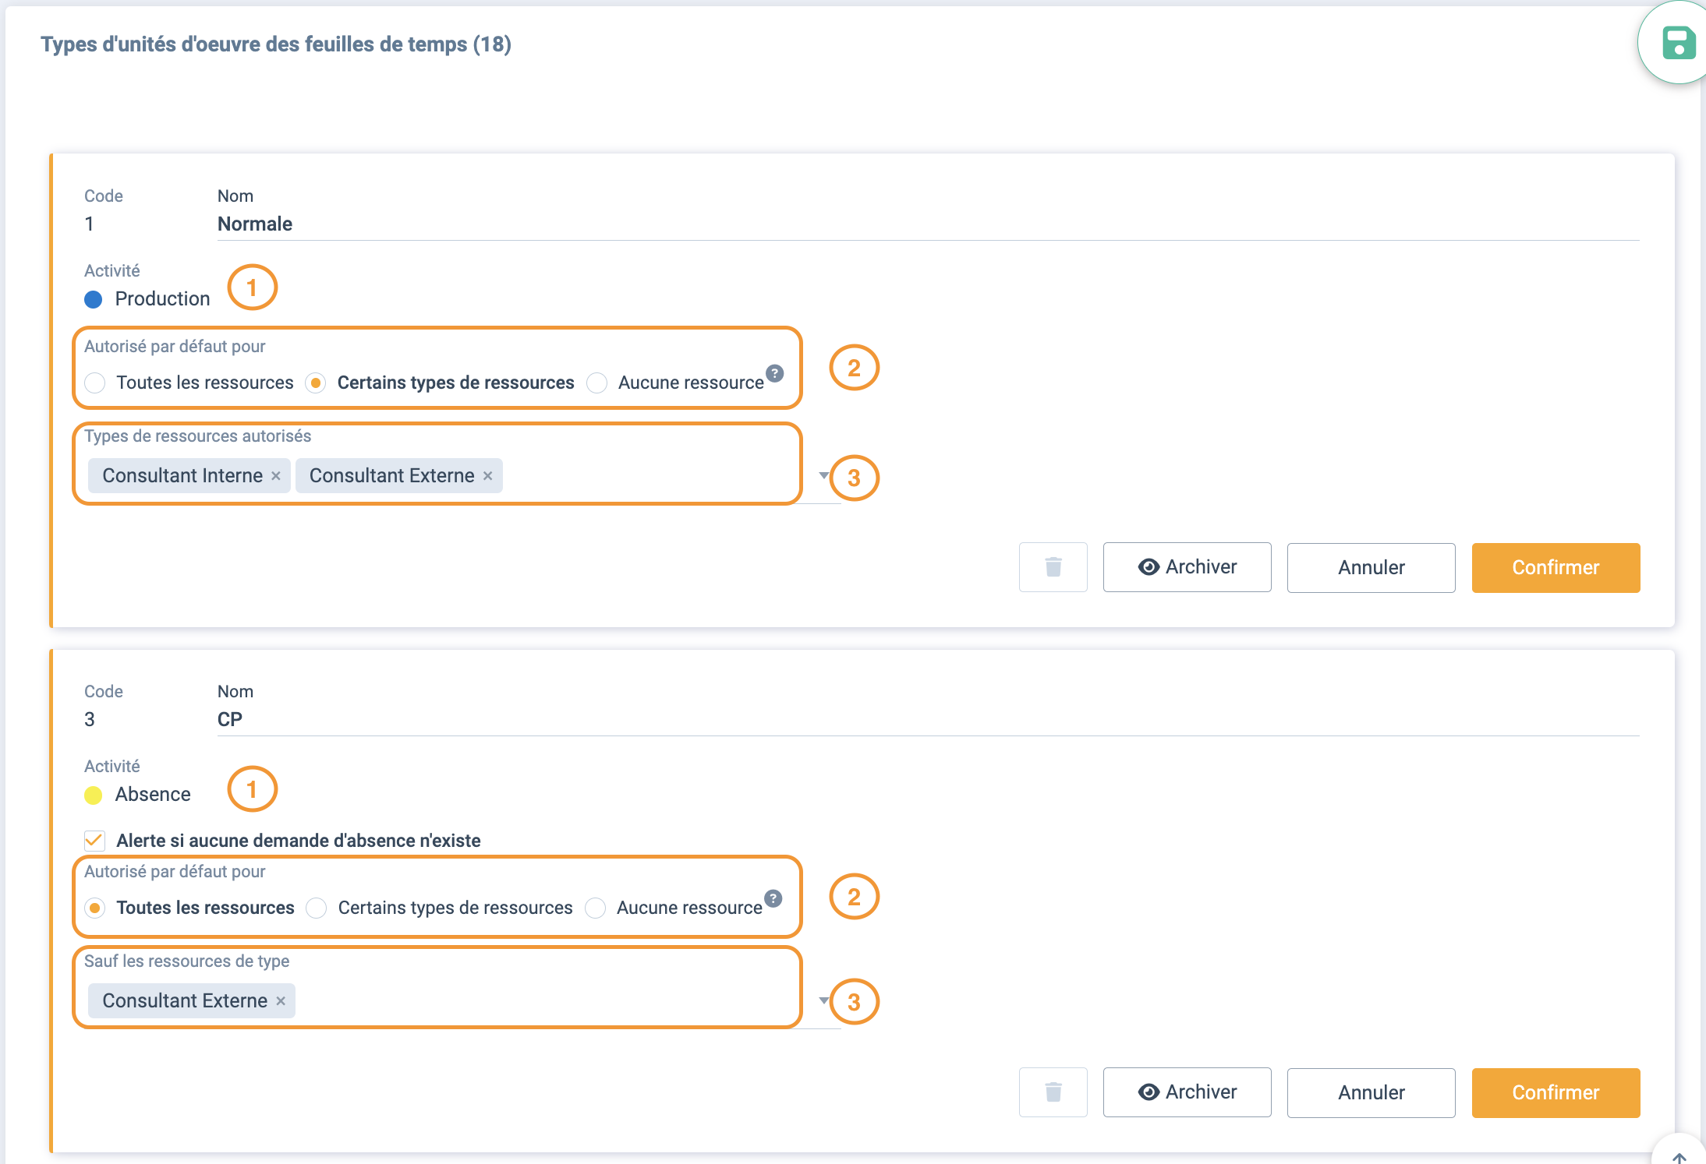This screenshot has height=1164, width=1706.
Task: Remove Consultant Externe from Normale's authorized types
Action: click(x=488, y=476)
